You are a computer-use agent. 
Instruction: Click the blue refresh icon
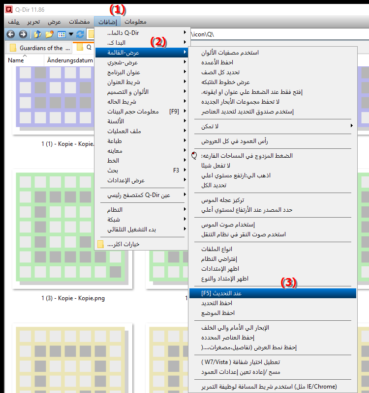pos(80,34)
